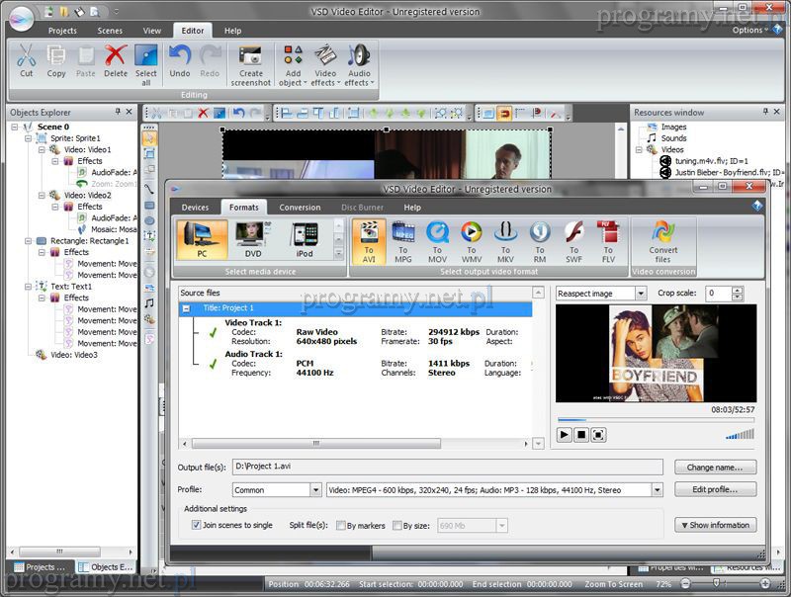Open the Common profile dropdown
Screen dimensions: 791x597
[x=313, y=489]
